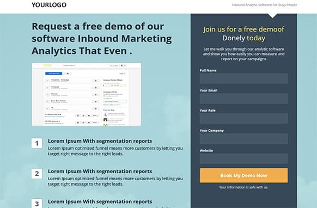
Task: Click the Book My Demo Now button
Action: point(243,175)
